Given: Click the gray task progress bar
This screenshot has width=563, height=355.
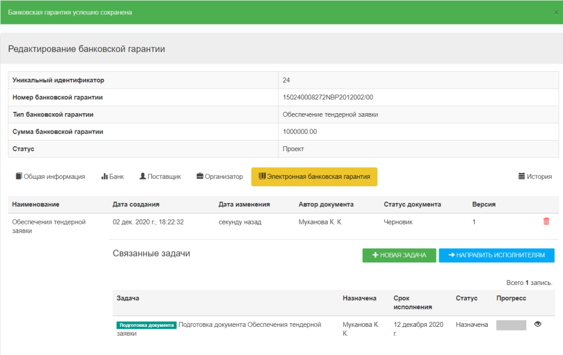Looking at the screenshot, I should 511,325.
